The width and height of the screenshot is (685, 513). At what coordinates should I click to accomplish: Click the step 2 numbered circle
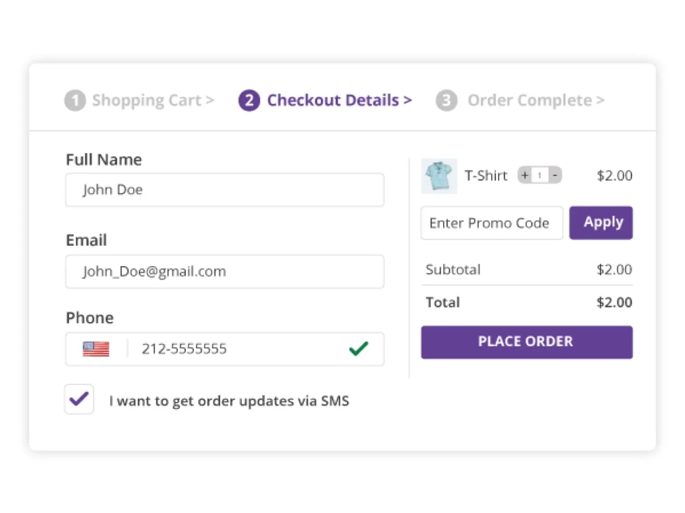249,100
